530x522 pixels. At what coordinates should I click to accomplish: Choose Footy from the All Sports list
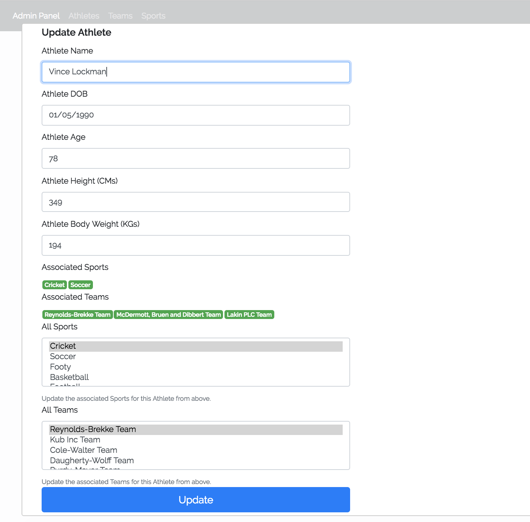(x=60, y=367)
